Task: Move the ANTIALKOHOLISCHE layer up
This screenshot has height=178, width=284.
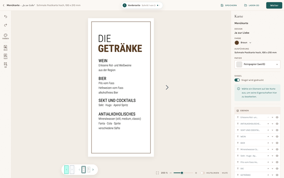Action: pyautogui.click(x=268, y=124)
